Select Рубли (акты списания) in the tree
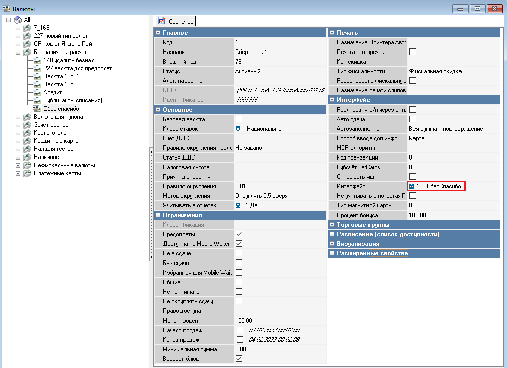The height and width of the screenshot is (368, 507). (73, 100)
